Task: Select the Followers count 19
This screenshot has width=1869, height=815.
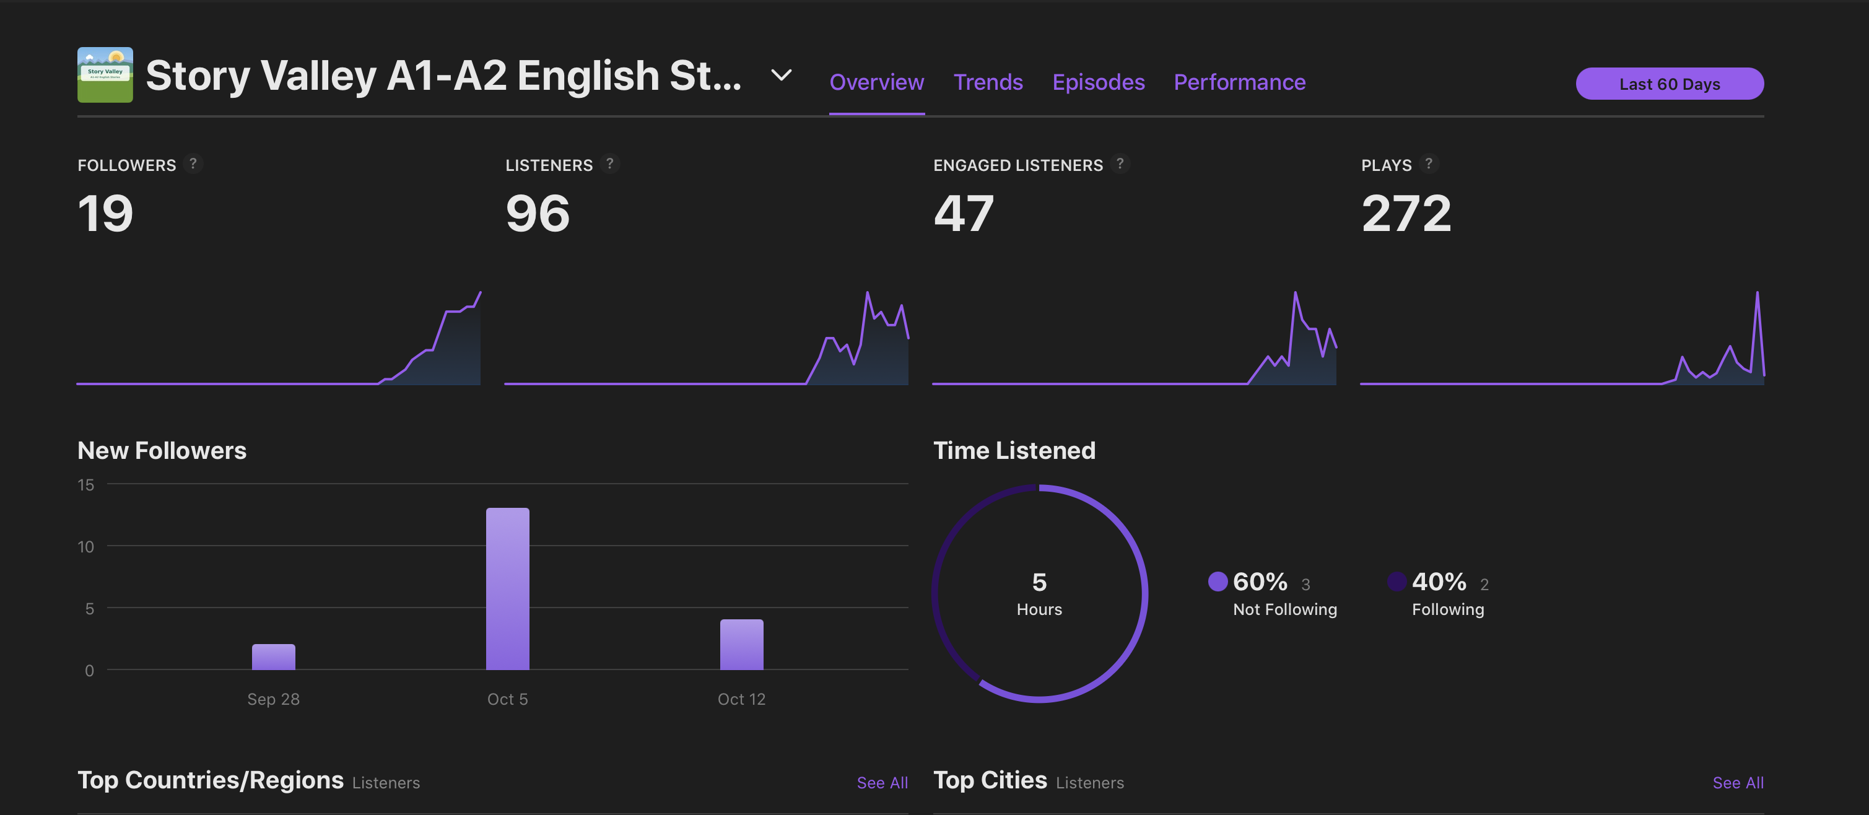Action: click(105, 214)
